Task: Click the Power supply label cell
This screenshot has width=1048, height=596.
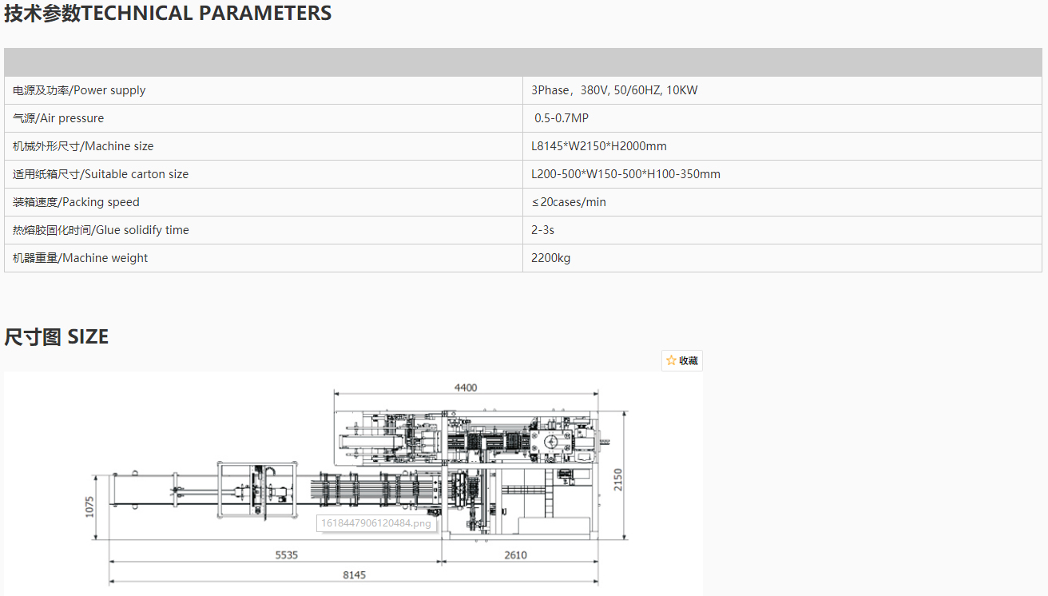Action: tap(79, 90)
